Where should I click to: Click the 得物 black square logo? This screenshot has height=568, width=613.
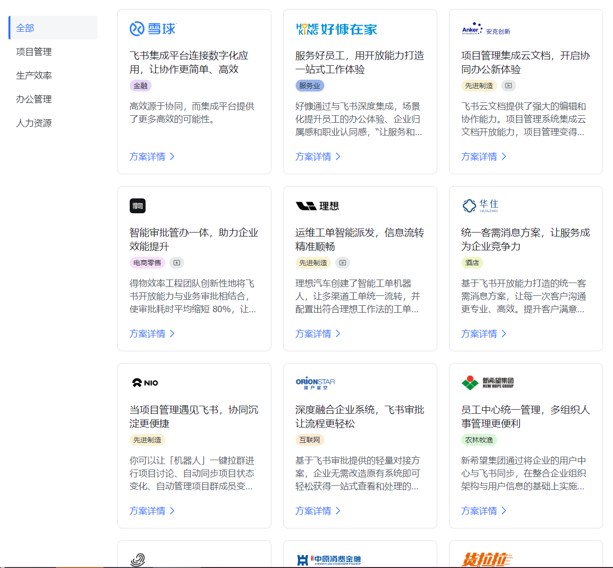click(138, 206)
